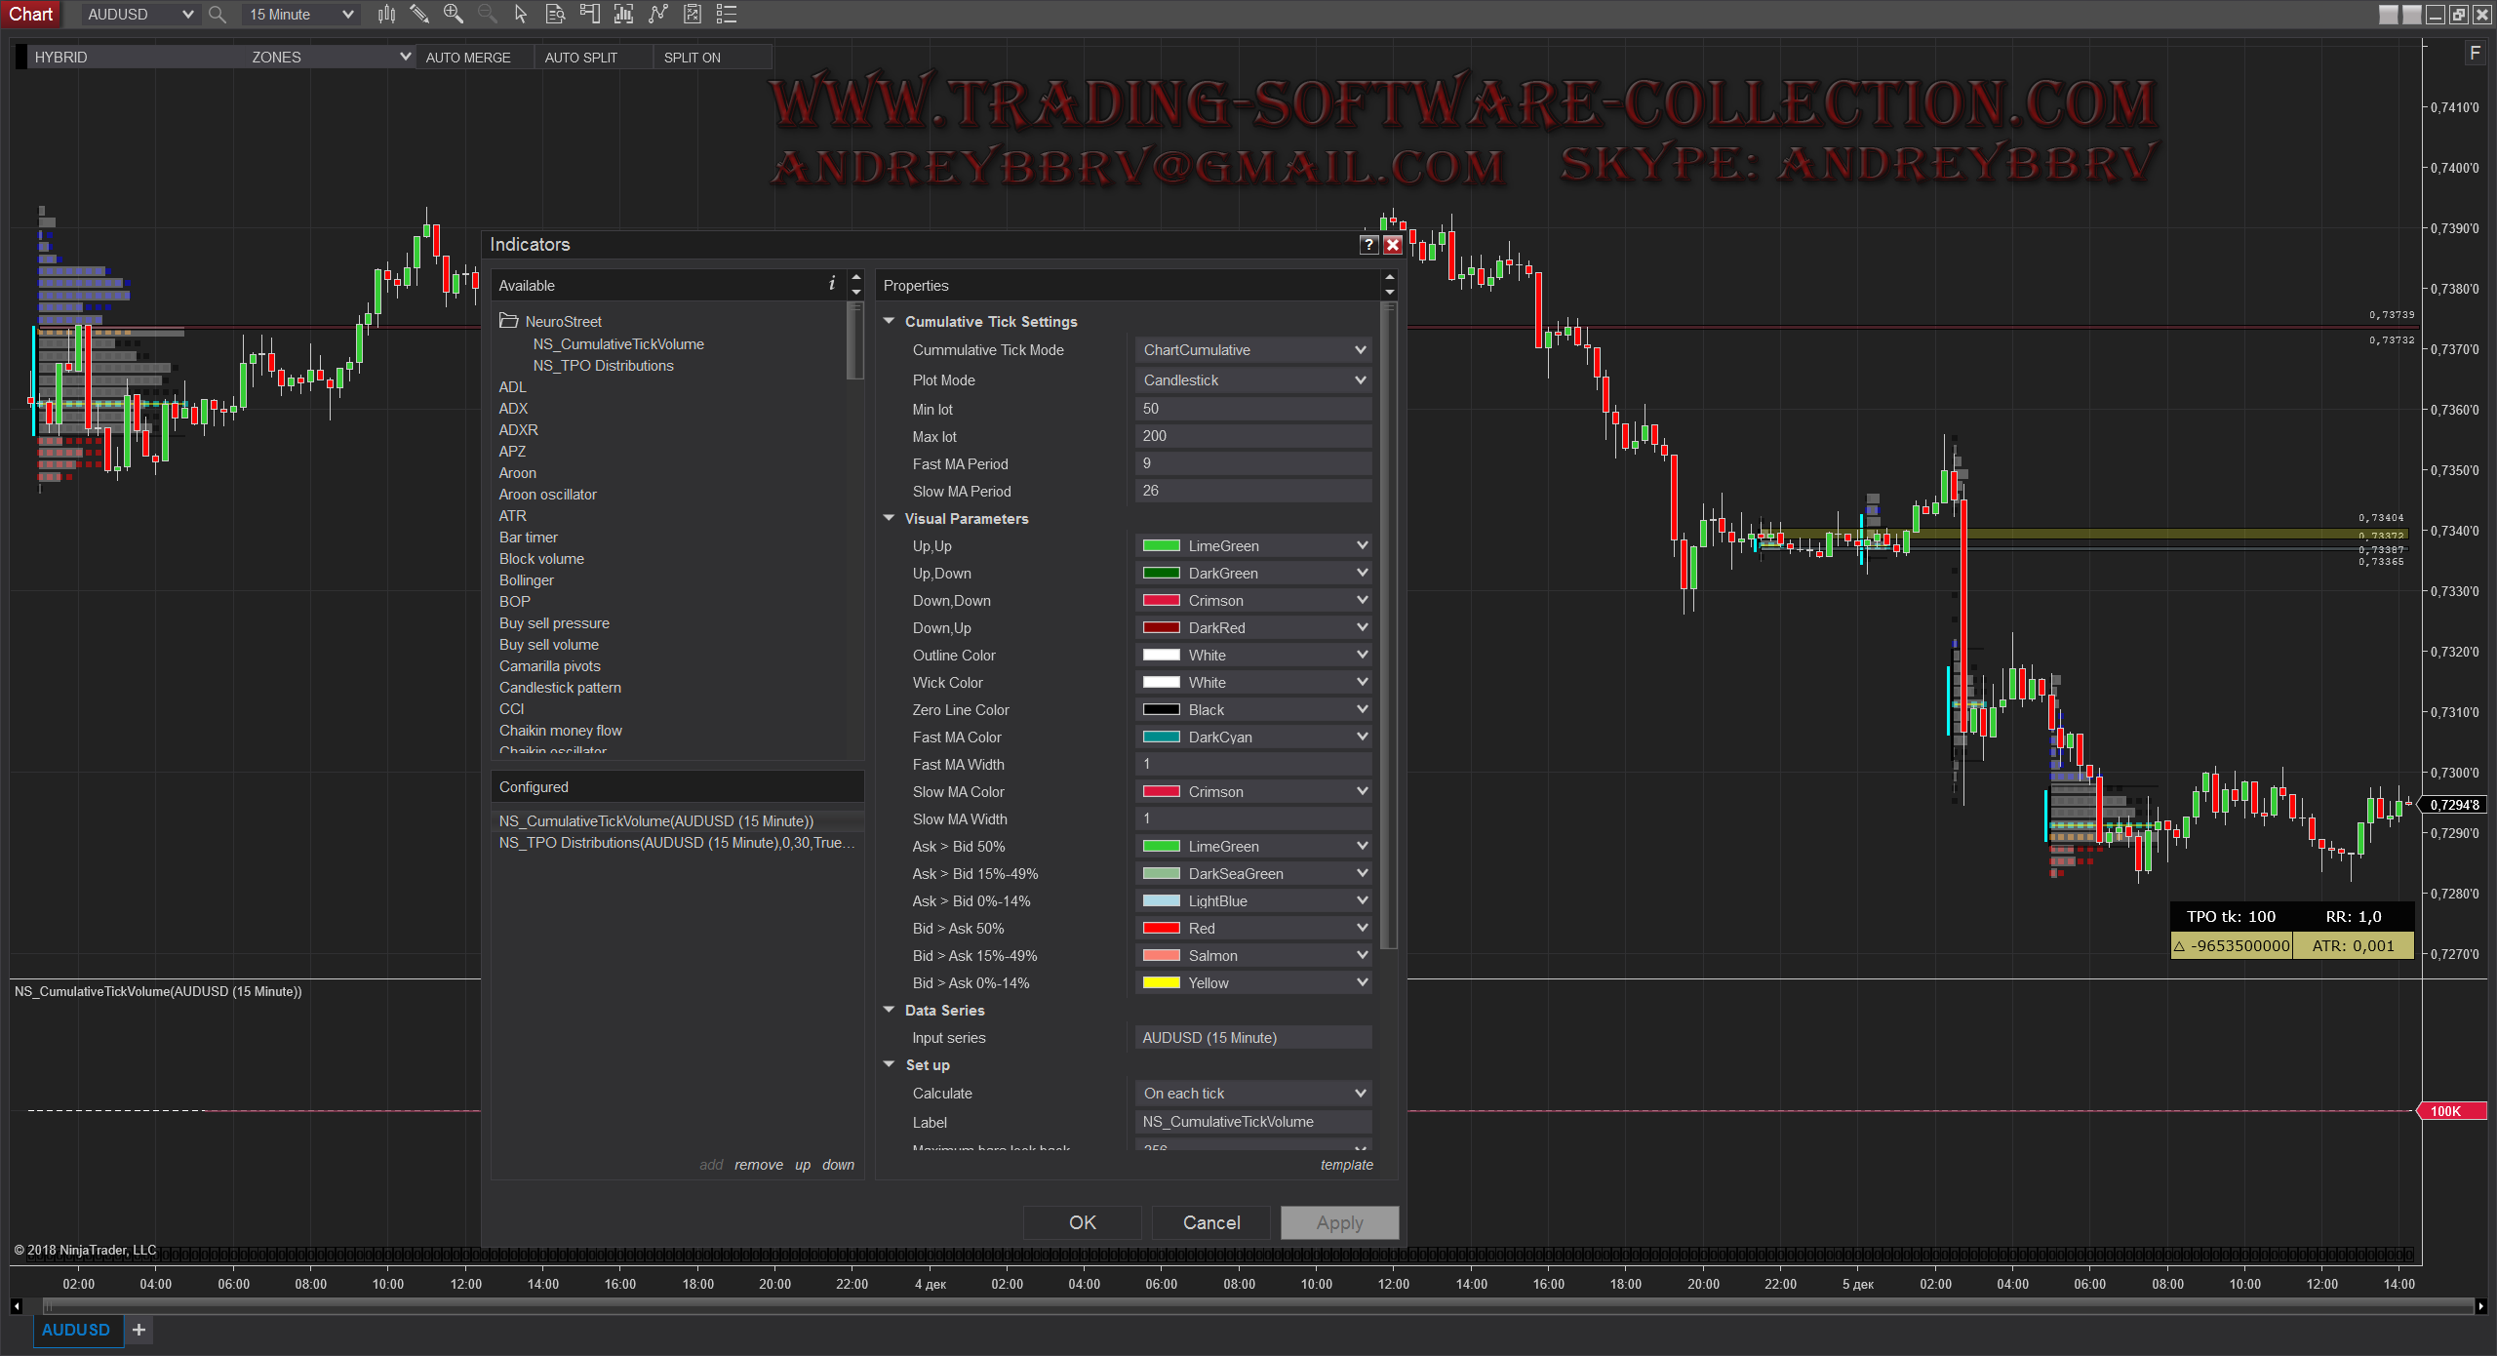Screen dimensions: 2497x1356
Task: Click the instrument search magnifier icon
Action: click(218, 15)
